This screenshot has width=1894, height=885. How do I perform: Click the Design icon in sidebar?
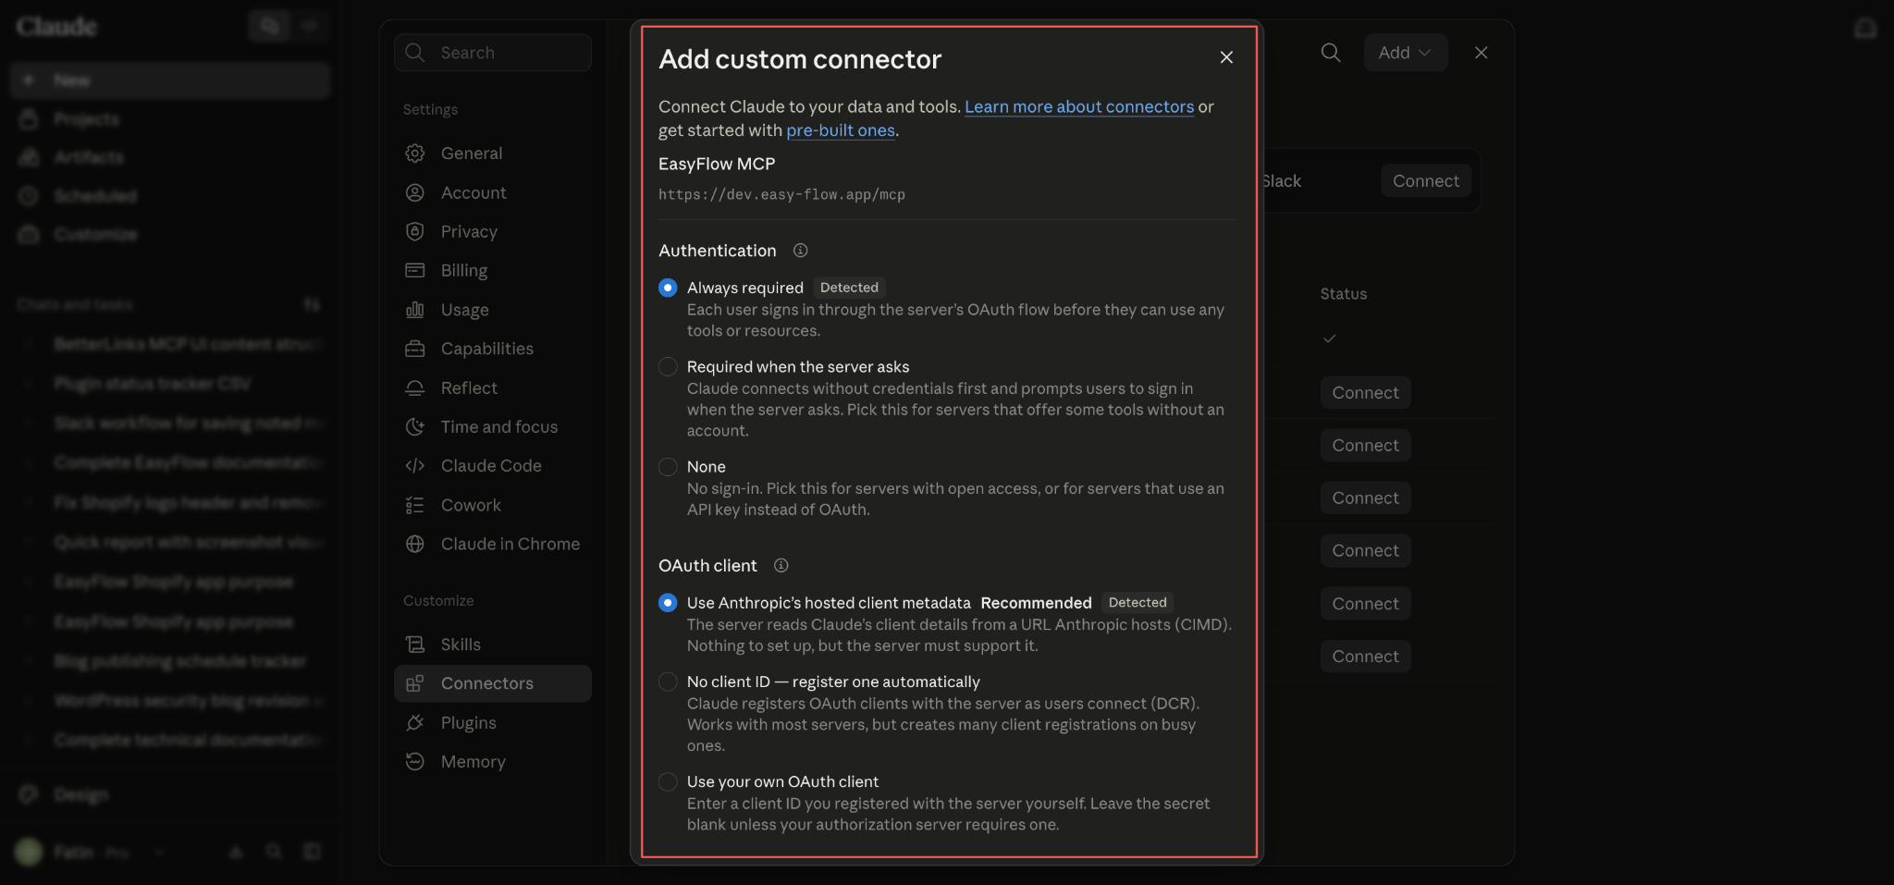click(29, 794)
